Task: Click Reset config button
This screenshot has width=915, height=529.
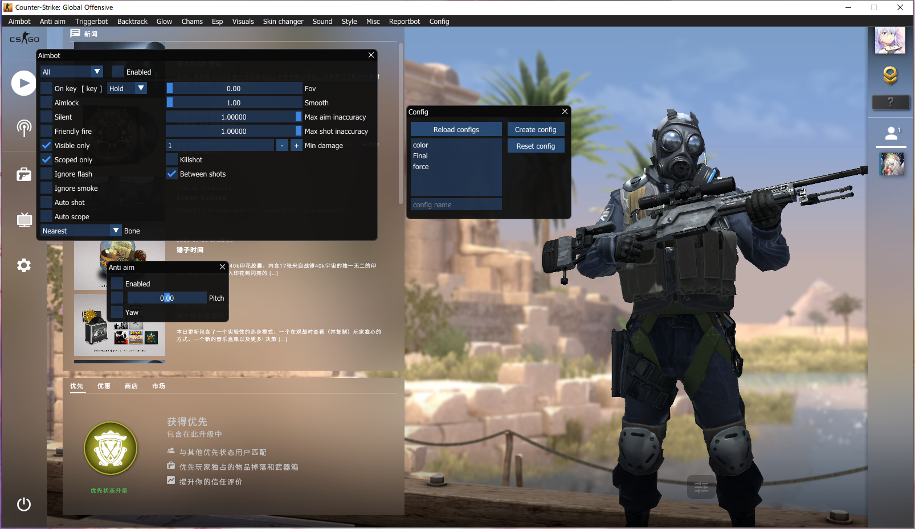Action: tap(536, 146)
